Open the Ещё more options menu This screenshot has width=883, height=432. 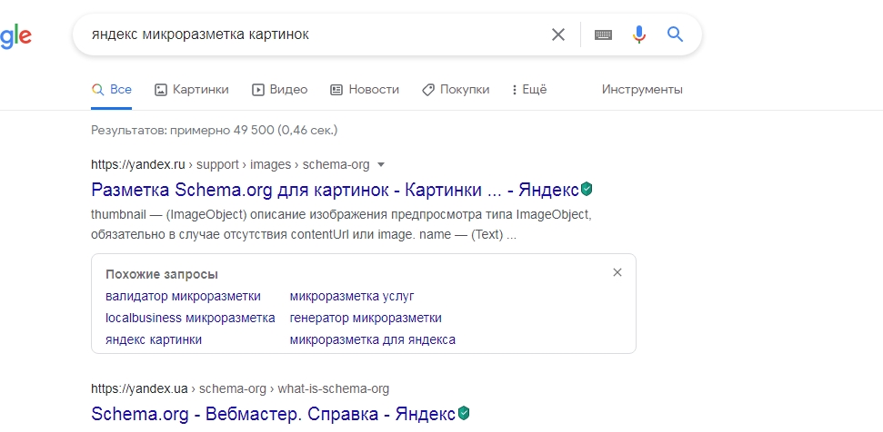tap(529, 89)
